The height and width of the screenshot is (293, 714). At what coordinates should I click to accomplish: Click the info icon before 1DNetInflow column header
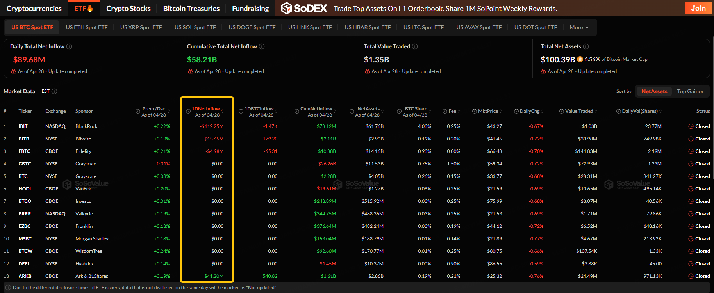coord(188,111)
